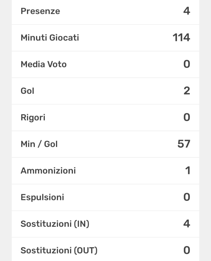Select the Sostituzioni (OUT) label
Viewport: 211px width, 261px height.
click(59, 250)
